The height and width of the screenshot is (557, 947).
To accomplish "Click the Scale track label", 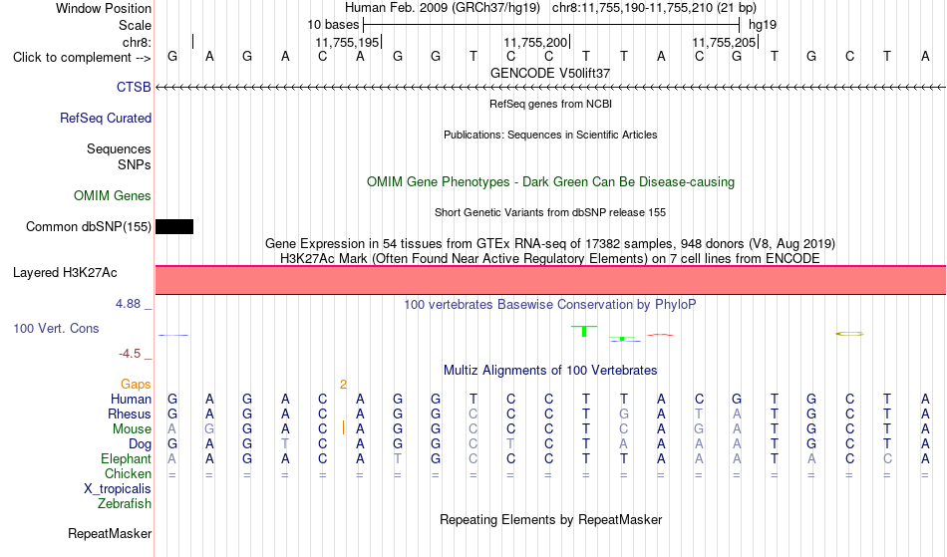I will pos(135,25).
